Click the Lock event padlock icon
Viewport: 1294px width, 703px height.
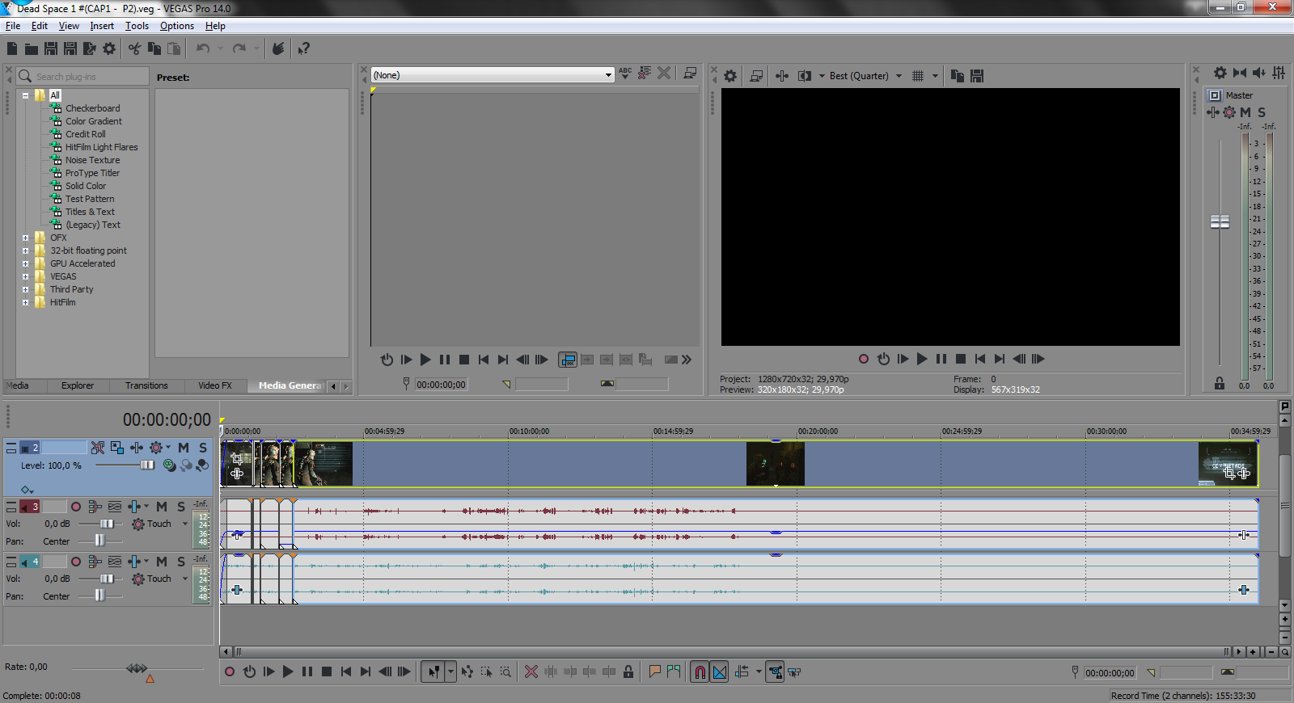628,671
